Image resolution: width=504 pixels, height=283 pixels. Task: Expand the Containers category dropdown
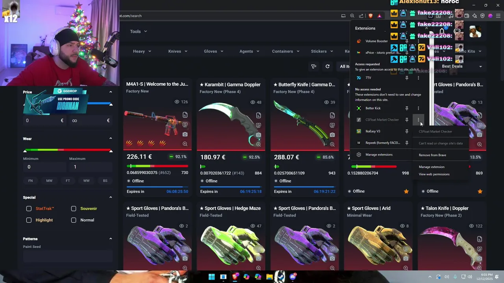pos(285,51)
